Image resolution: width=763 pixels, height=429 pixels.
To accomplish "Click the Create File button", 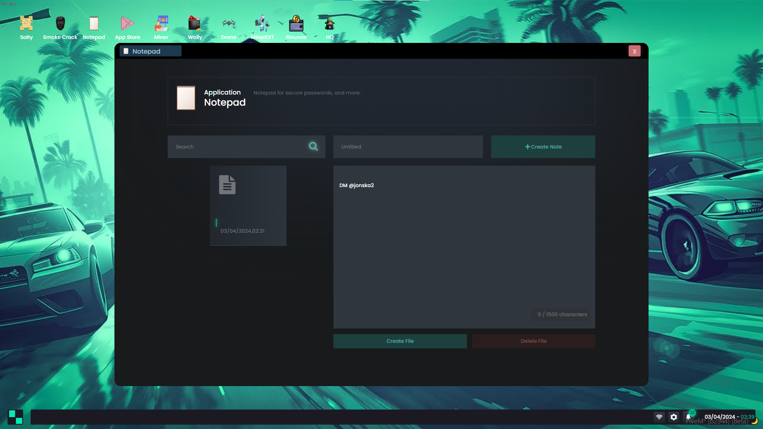I will pyautogui.click(x=400, y=341).
